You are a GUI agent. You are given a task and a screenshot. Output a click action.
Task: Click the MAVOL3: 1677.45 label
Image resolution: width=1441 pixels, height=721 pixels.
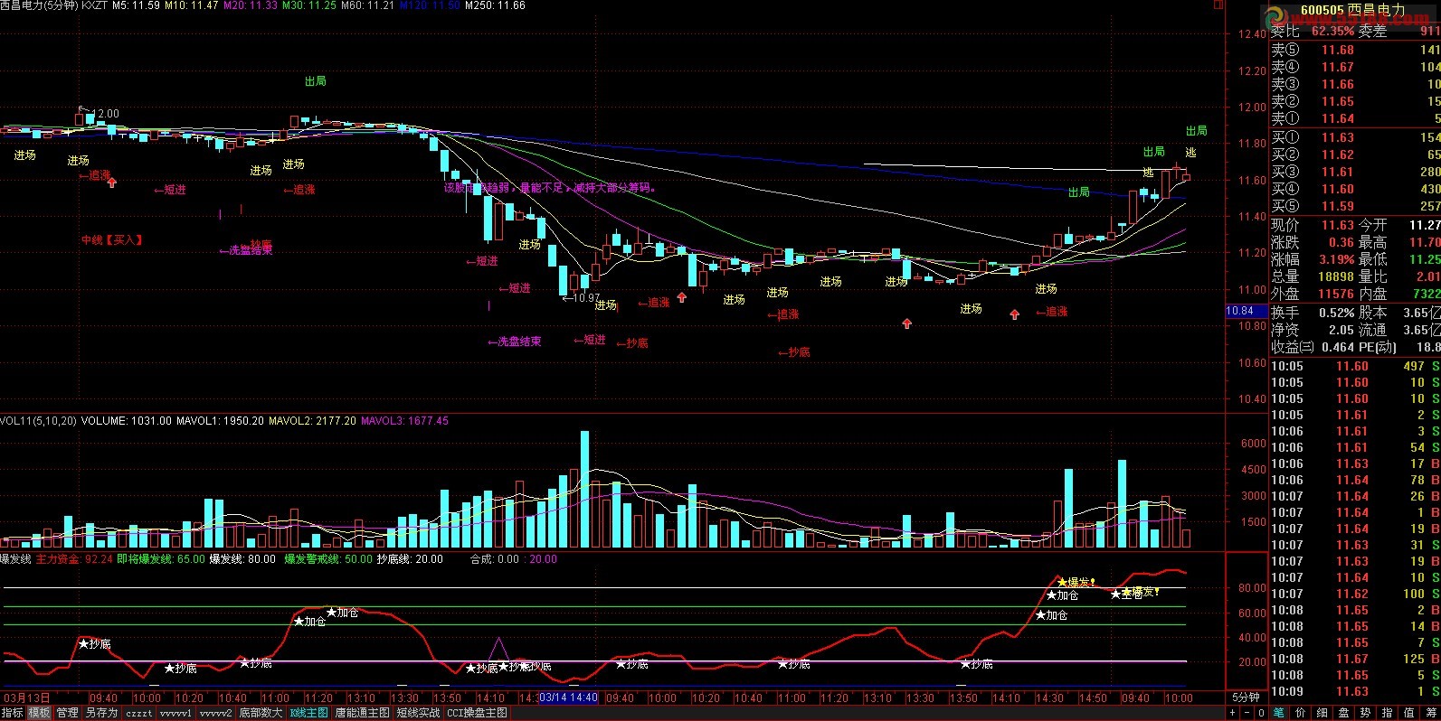(404, 421)
